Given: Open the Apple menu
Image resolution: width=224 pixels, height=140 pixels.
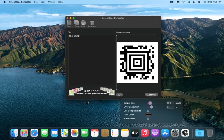Looking at the screenshot, I should [x=4, y=2].
